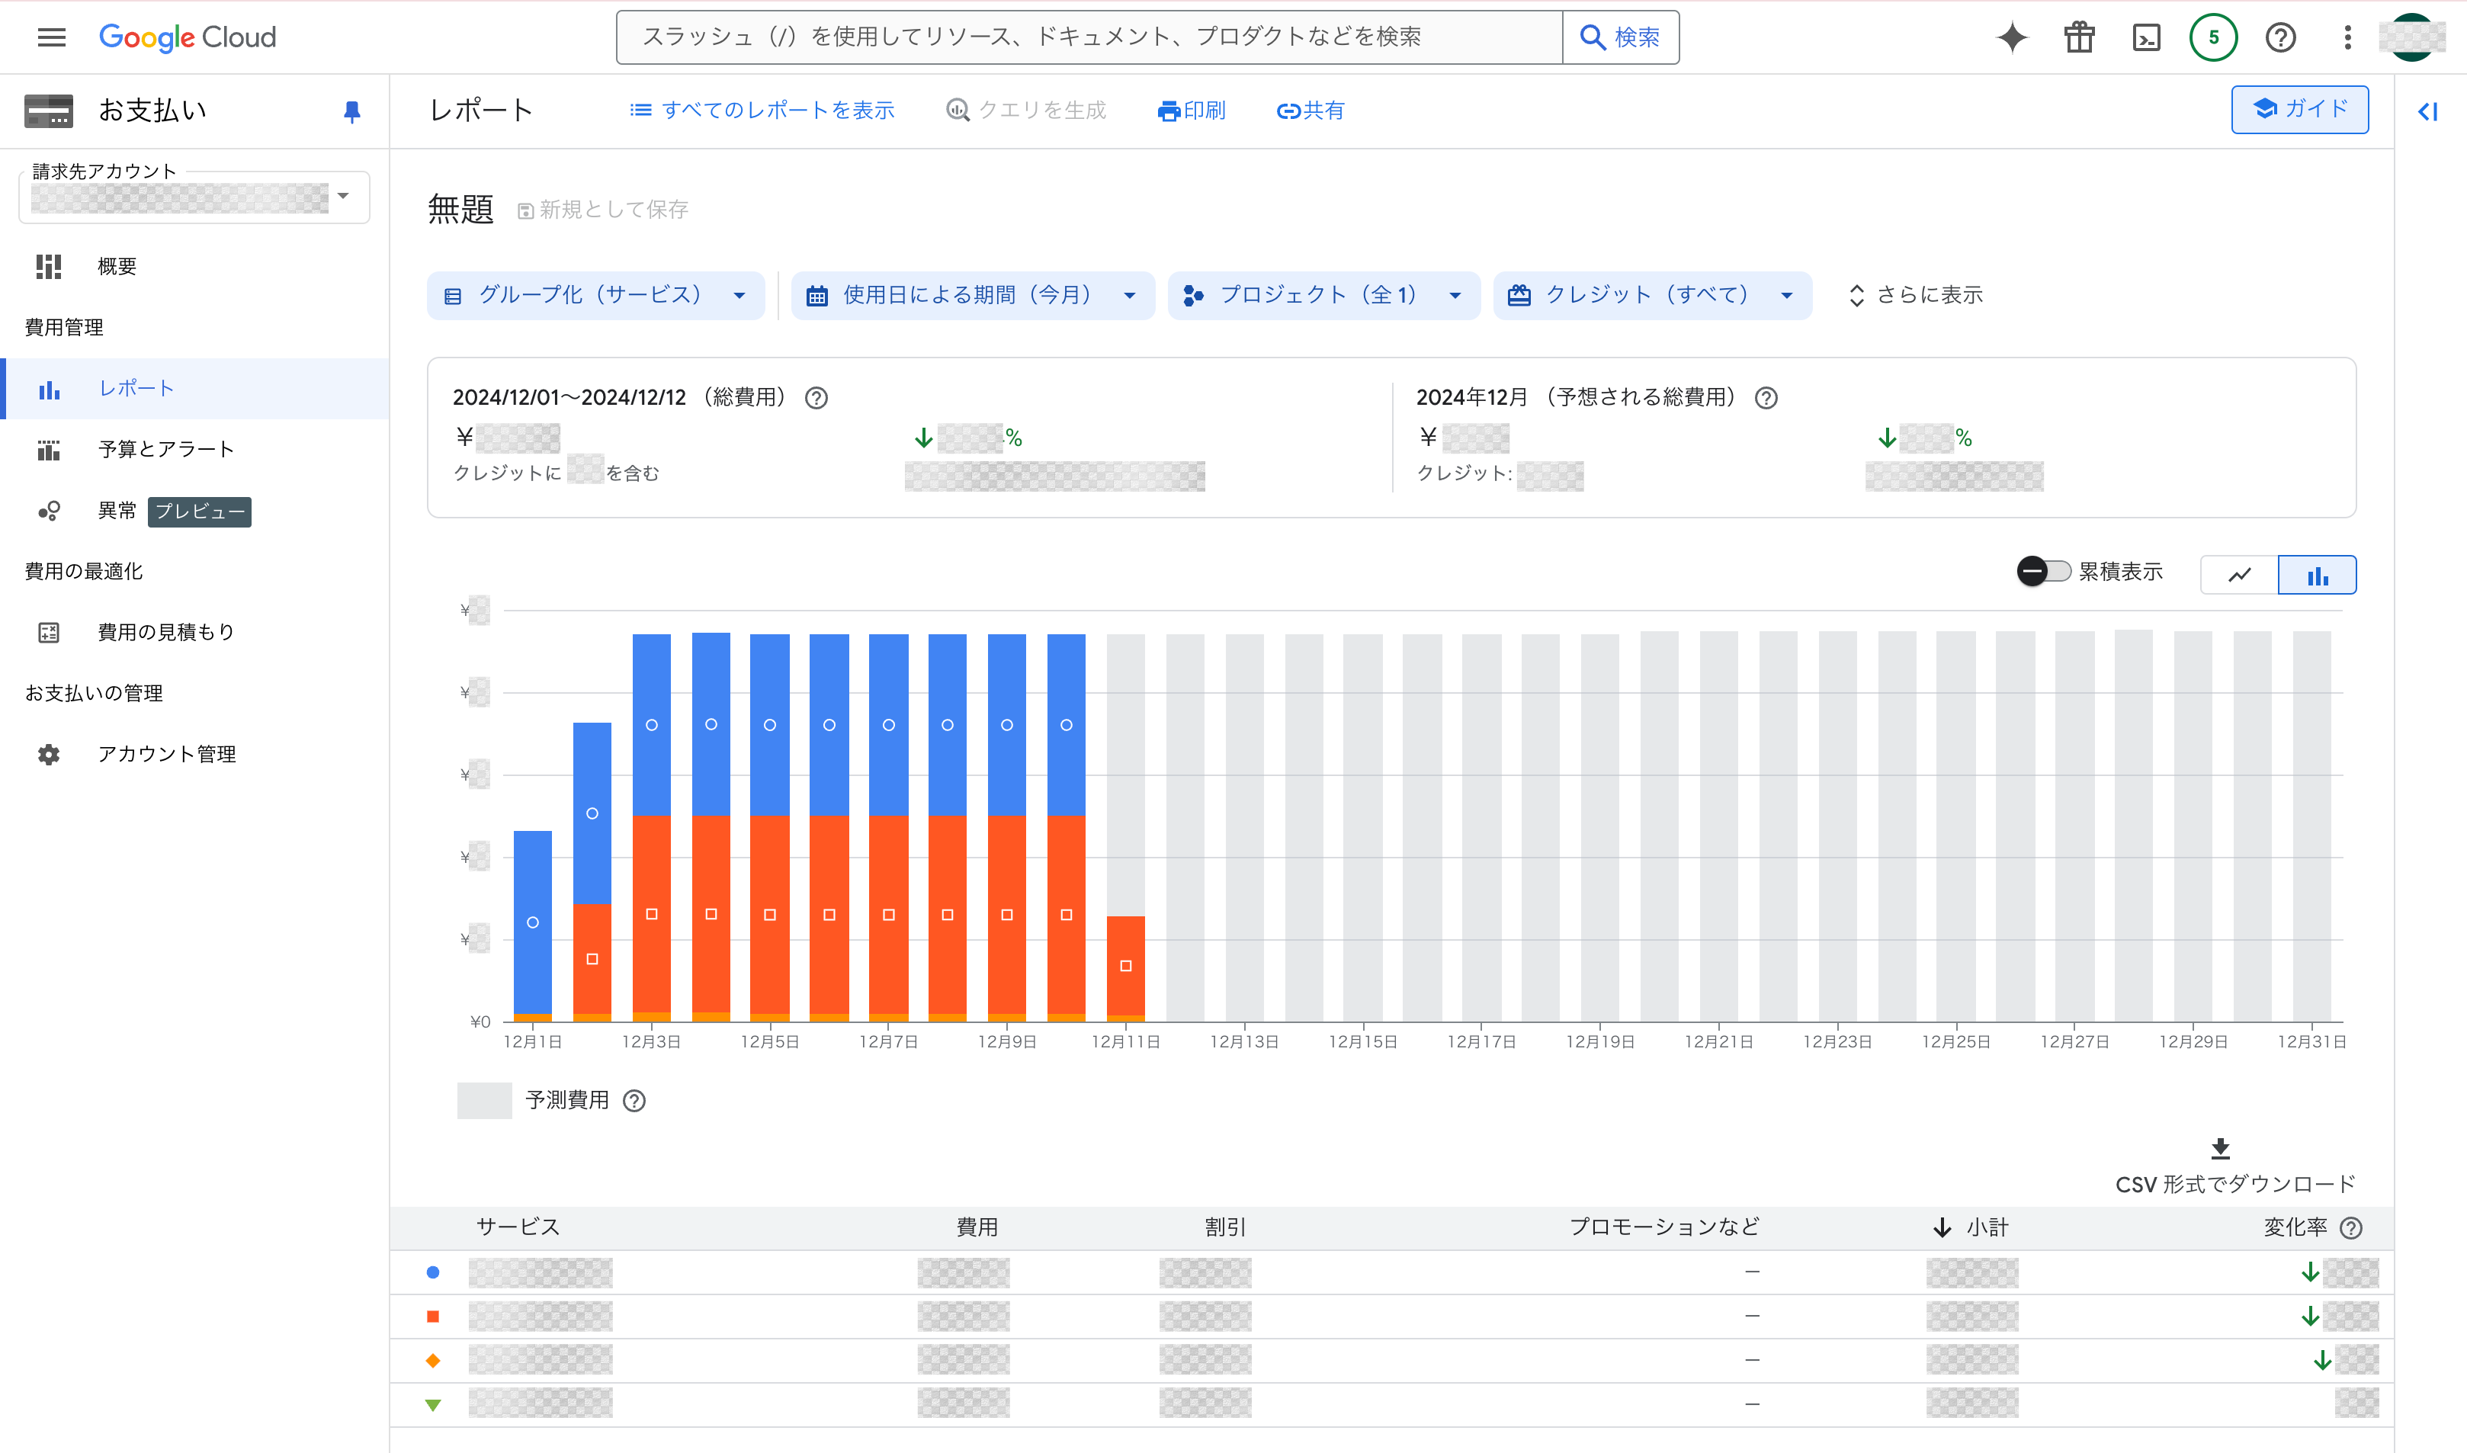Viewport: 2467px width, 1453px height.
Task: Switch chart to line graph view
Action: [x=2240, y=575]
